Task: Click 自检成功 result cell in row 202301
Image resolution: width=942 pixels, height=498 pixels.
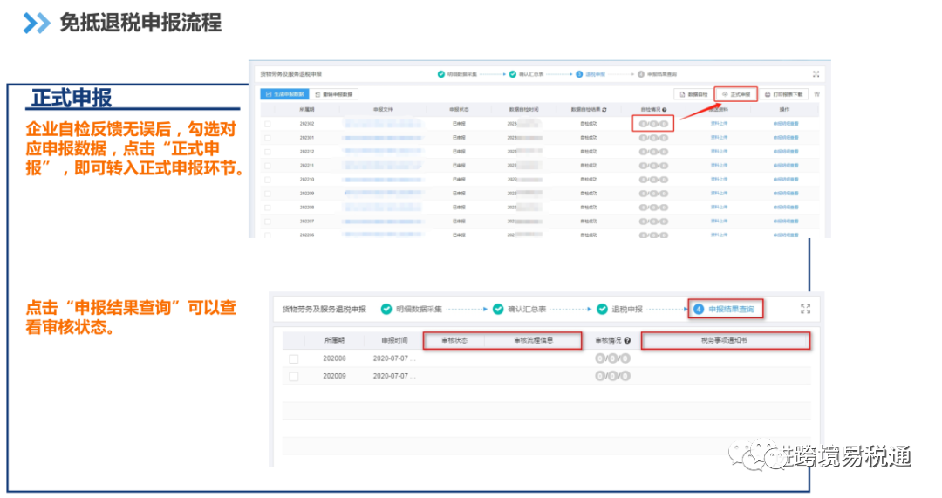Action: click(x=589, y=138)
